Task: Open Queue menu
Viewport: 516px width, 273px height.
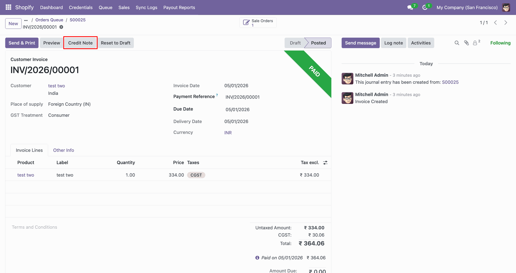Action: coord(105,8)
